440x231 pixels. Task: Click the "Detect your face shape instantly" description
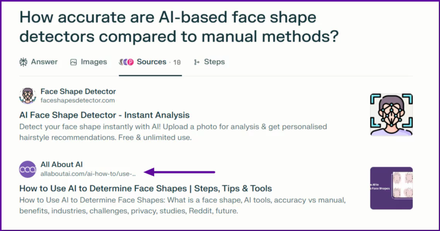[173, 132]
